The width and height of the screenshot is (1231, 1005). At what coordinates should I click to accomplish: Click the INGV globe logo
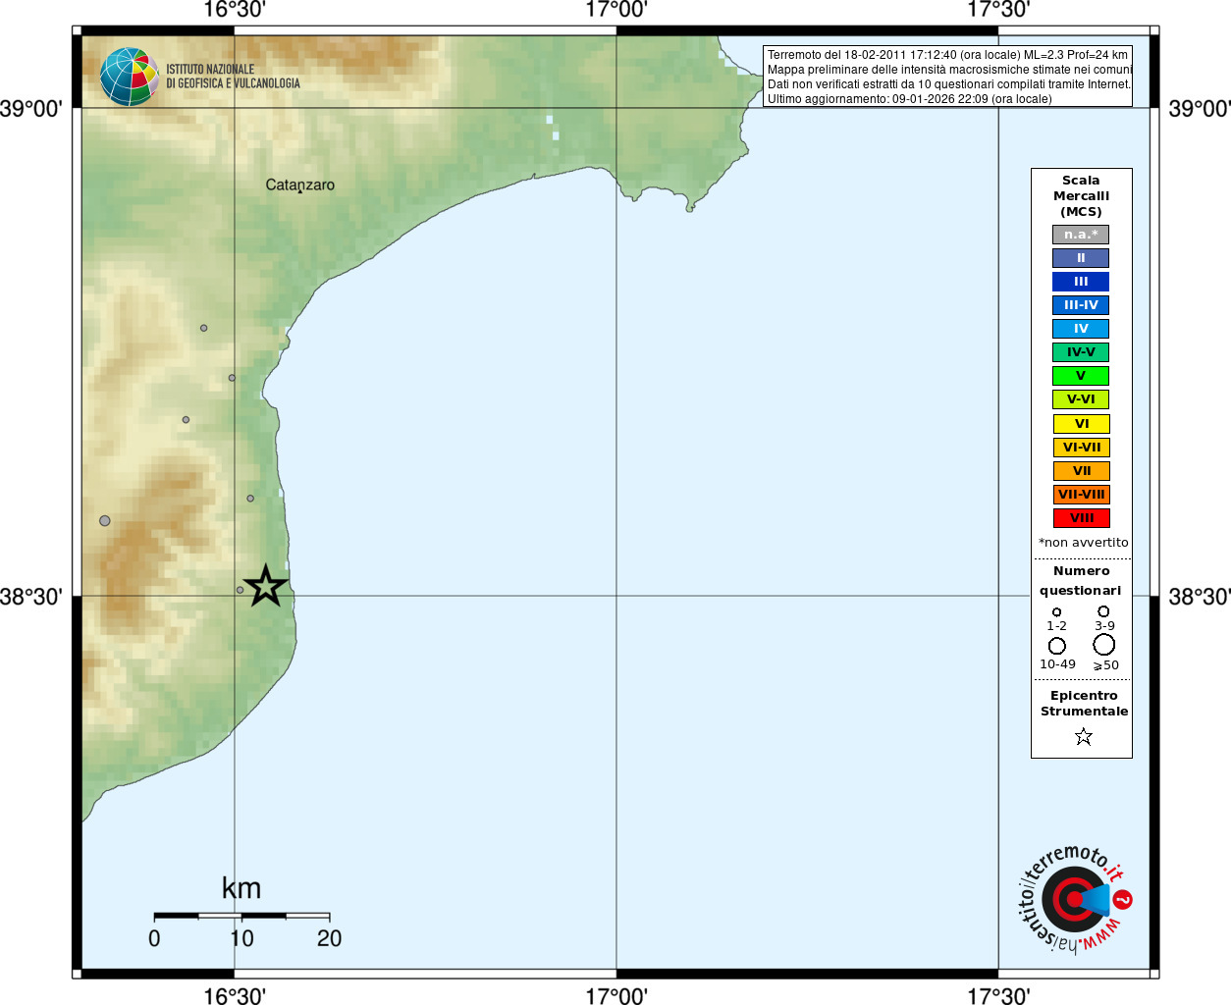point(129,77)
